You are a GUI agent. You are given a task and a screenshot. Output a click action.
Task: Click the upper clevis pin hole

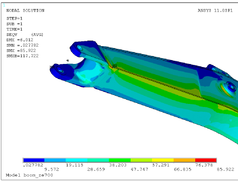80,48
